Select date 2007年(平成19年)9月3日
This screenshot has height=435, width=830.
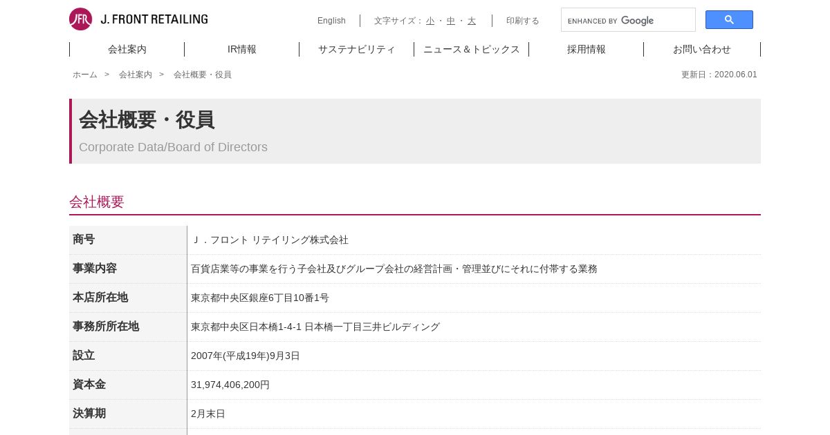246,356
